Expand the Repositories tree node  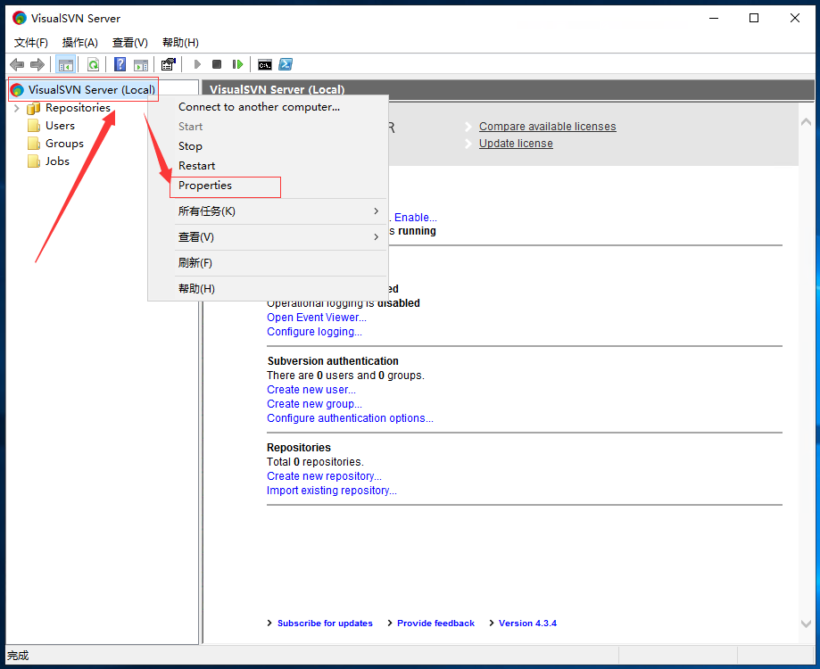point(16,108)
